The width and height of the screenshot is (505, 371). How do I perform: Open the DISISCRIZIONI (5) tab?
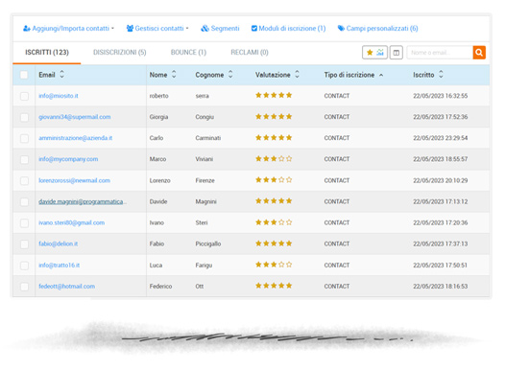119,53
